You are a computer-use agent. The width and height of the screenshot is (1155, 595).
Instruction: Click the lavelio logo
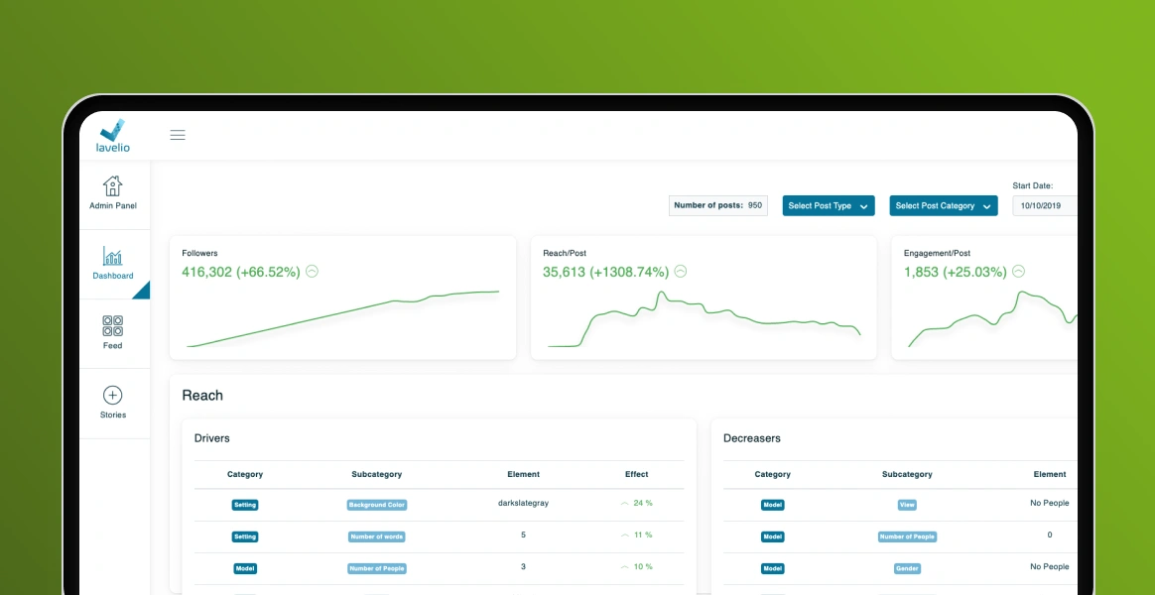113,136
